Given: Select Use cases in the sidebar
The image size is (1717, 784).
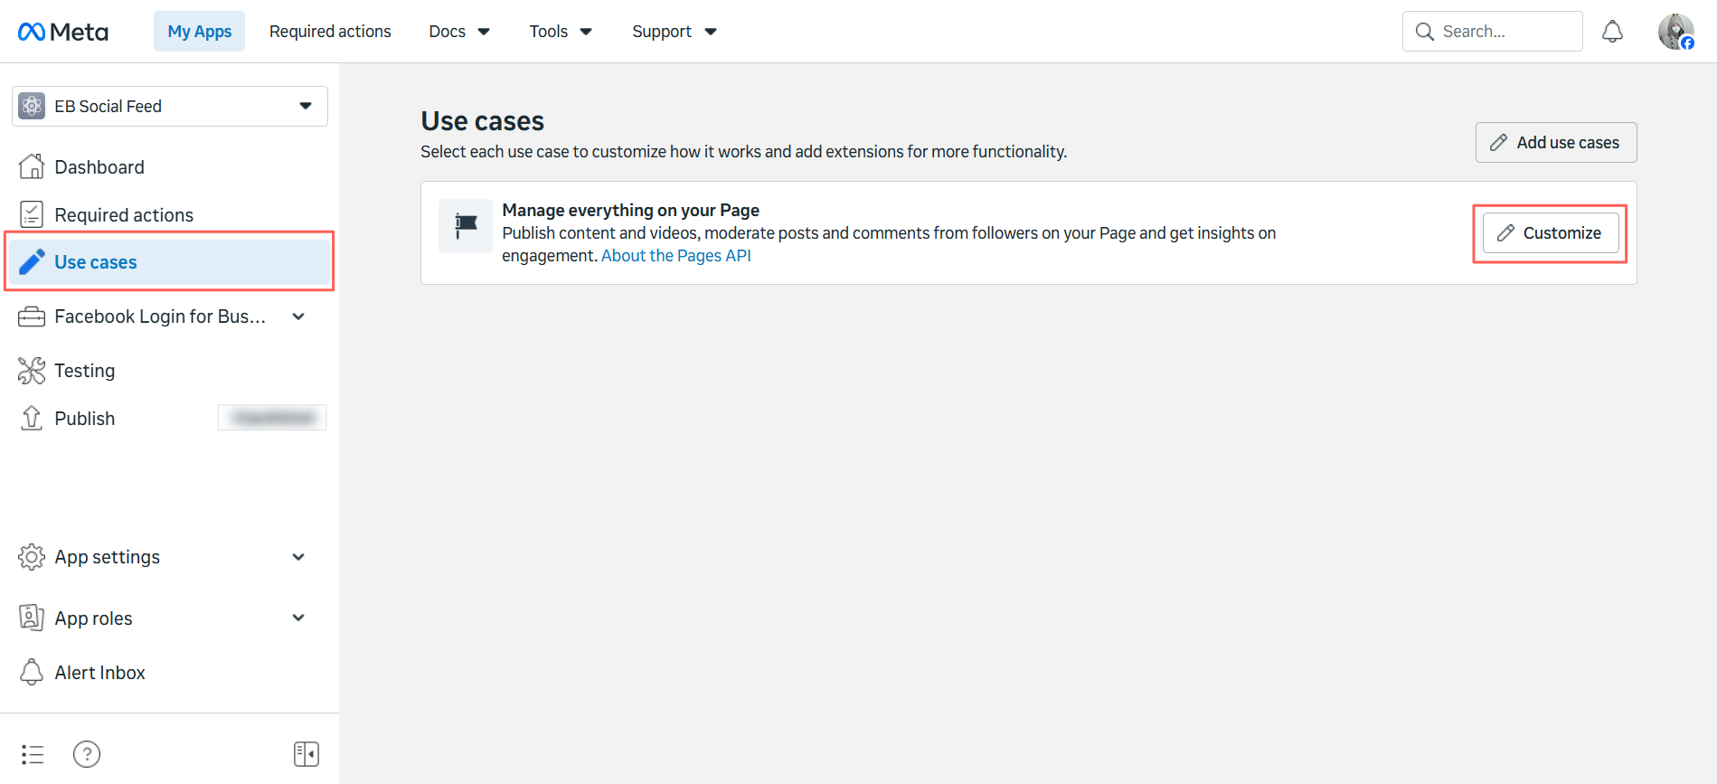Looking at the screenshot, I should [170, 262].
